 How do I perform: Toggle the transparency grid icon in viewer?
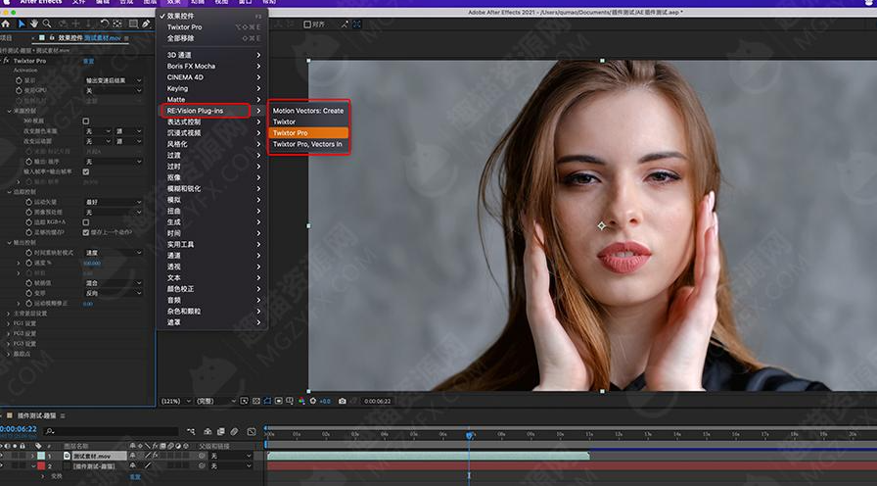point(256,401)
